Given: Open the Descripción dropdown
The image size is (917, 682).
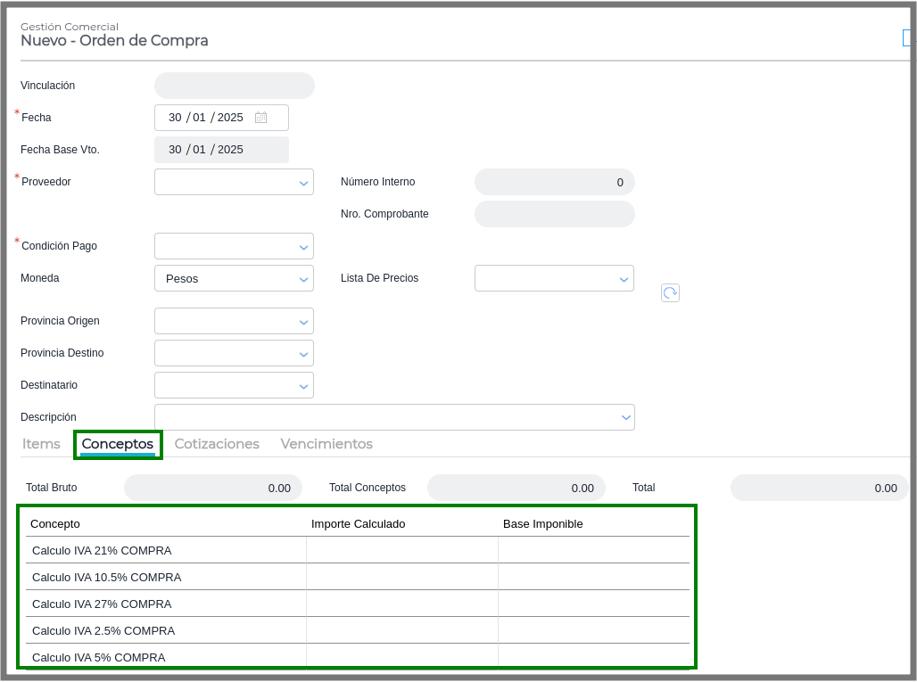Looking at the screenshot, I should click(624, 417).
